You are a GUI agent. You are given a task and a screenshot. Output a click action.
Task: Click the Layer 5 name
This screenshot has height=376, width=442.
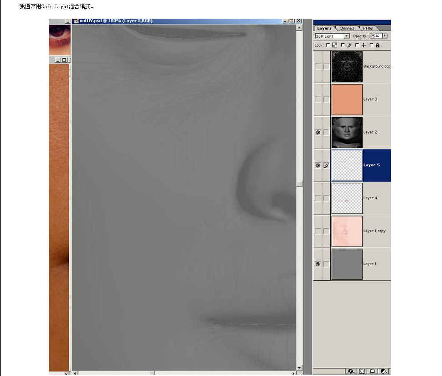coord(372,165)
